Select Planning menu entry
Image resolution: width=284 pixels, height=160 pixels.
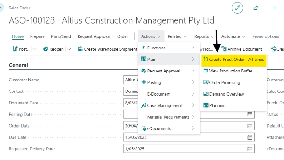tap(233, 105)
